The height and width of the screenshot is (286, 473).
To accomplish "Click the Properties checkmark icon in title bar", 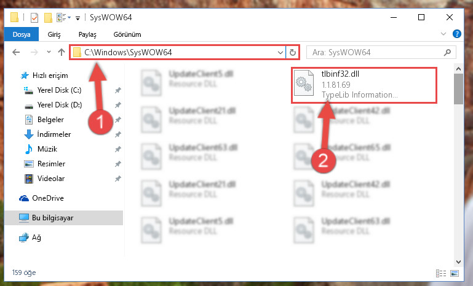I will (x=34, y=18).
